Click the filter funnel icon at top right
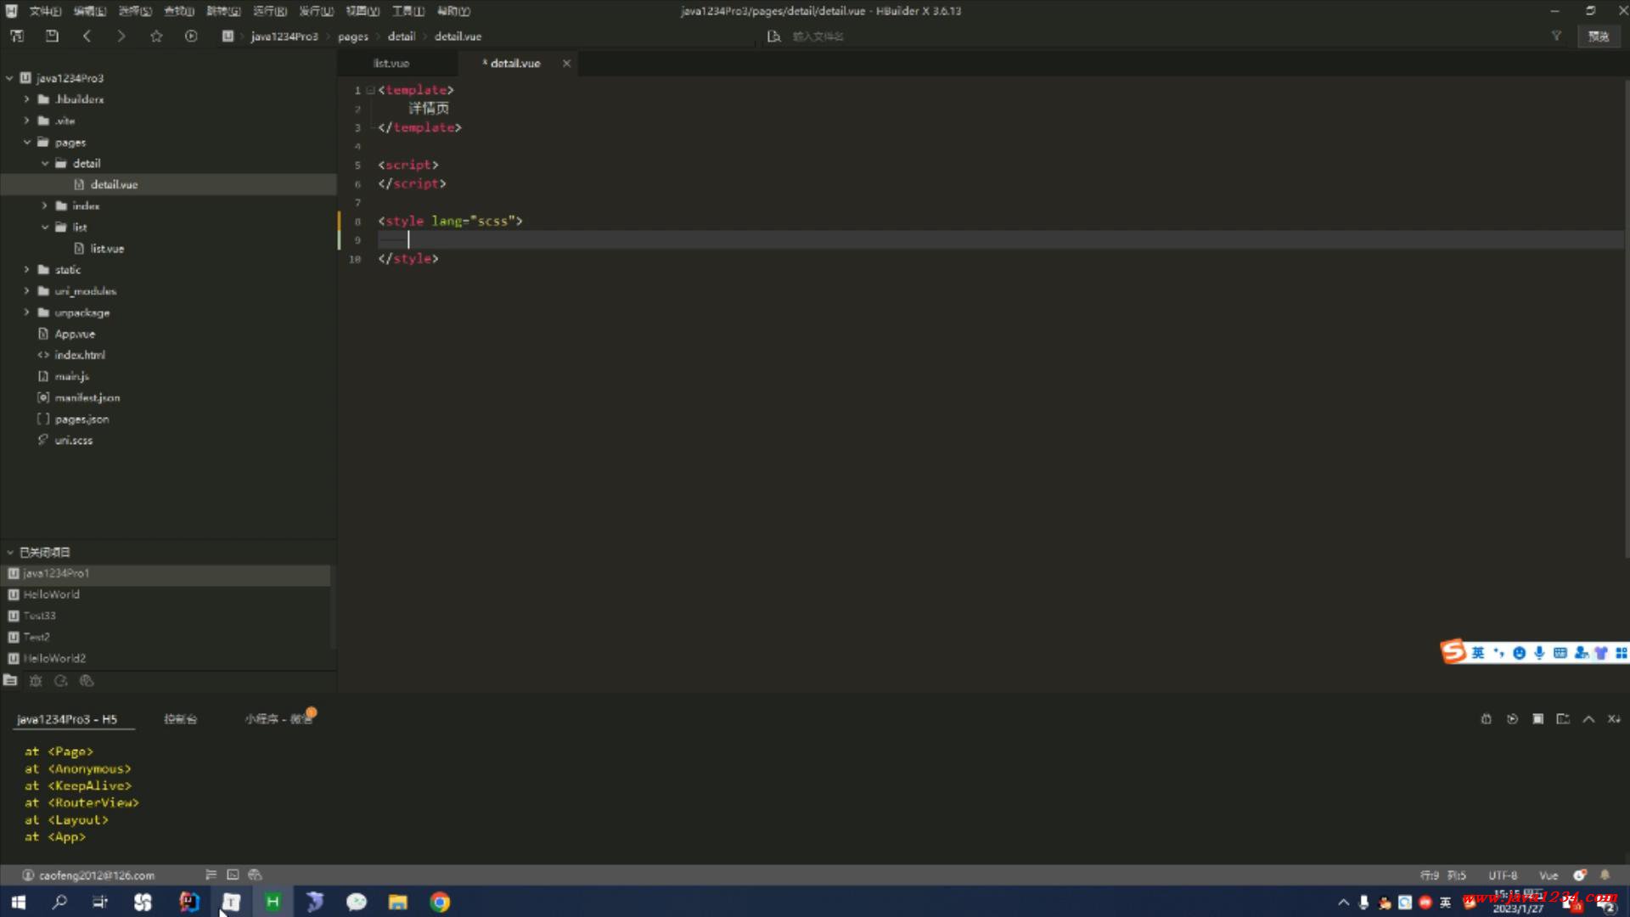Viewport: 1630px width, 917px height. coord(1556,36)
